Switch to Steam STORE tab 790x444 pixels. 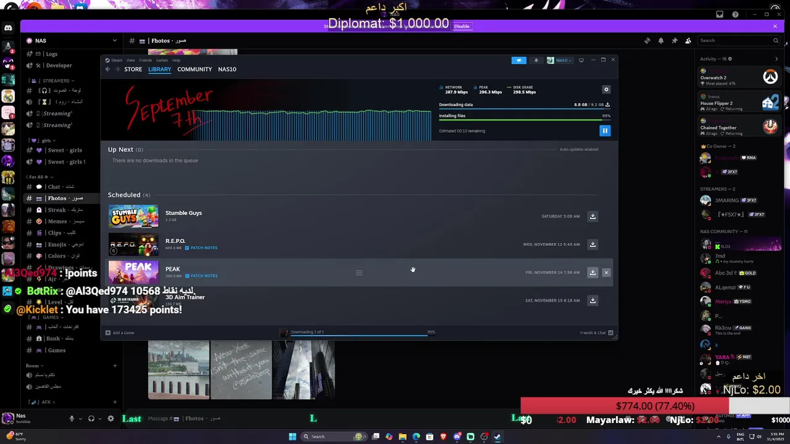133,69
